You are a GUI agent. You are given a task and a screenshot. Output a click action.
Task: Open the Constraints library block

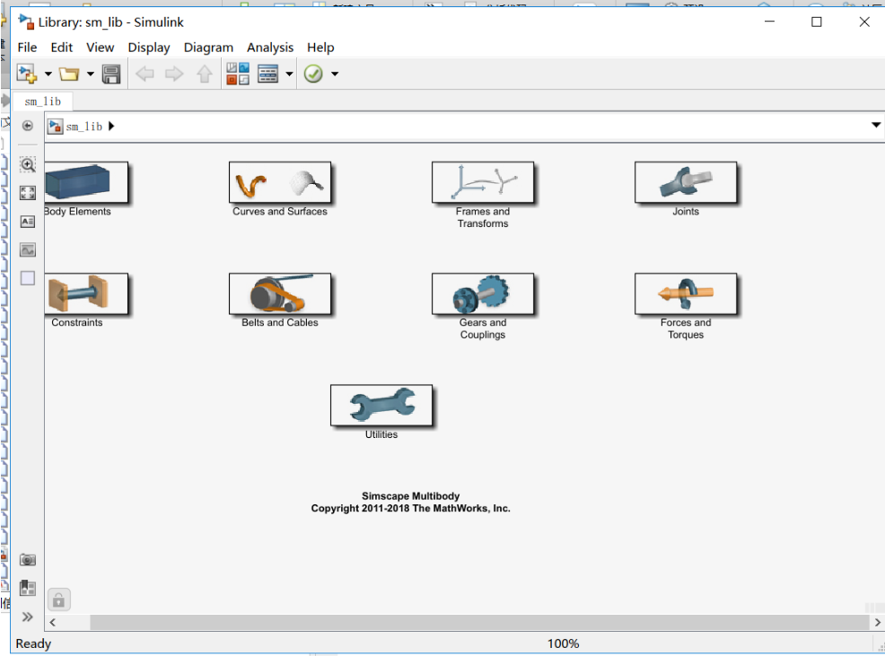[86, 293]
